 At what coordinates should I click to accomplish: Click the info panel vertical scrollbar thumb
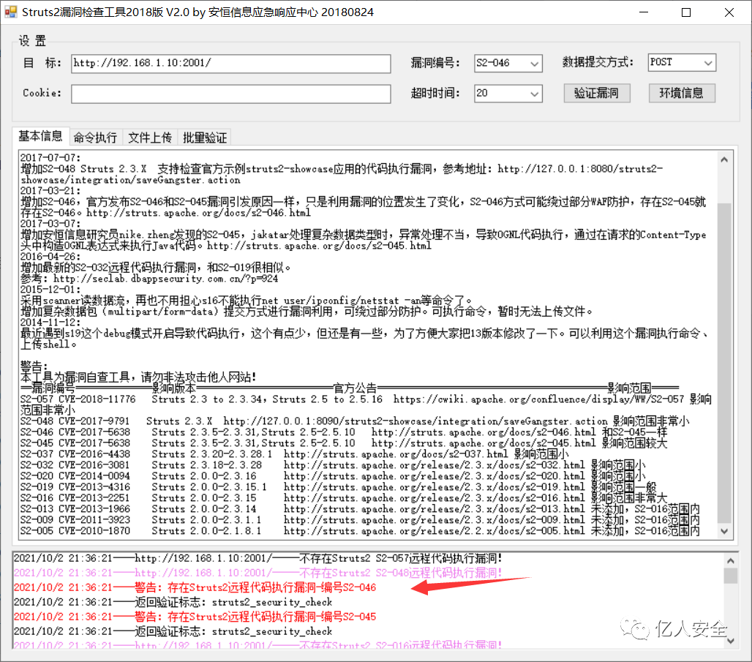click(724, 363)
